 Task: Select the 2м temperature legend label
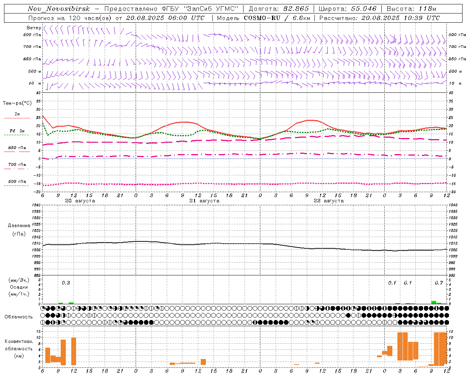click(x=17, y=114)
